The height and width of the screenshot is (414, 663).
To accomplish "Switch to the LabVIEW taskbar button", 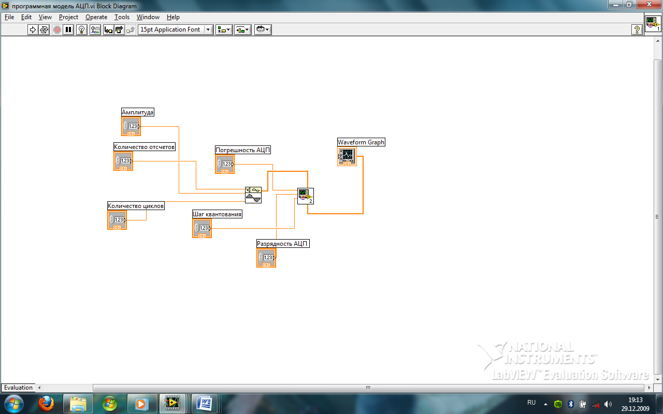I will 173,403.
